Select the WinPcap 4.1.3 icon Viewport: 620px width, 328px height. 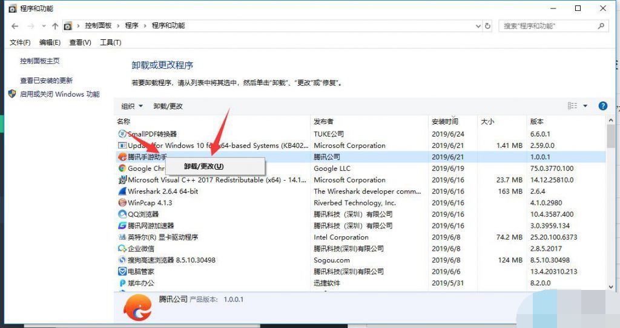tap(122, 203)
